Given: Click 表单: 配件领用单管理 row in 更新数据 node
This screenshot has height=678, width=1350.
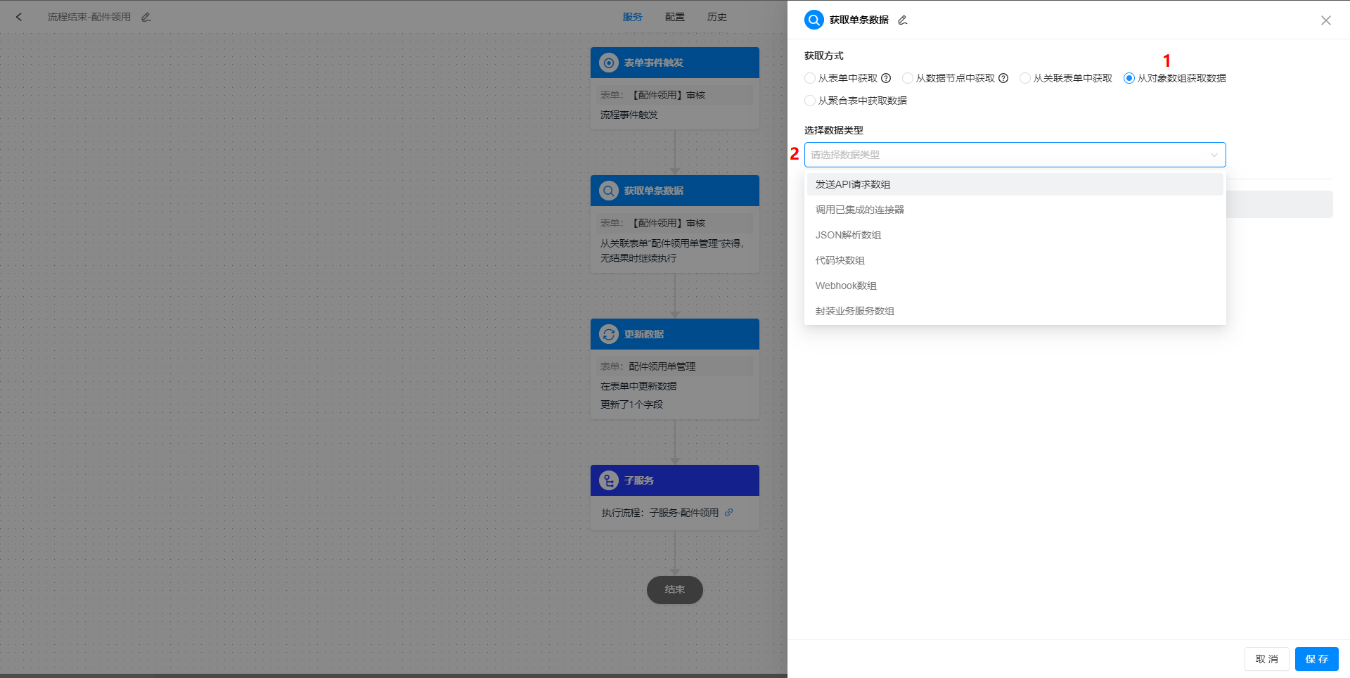Looking at the screenshot, I should [x=675, y=366].
